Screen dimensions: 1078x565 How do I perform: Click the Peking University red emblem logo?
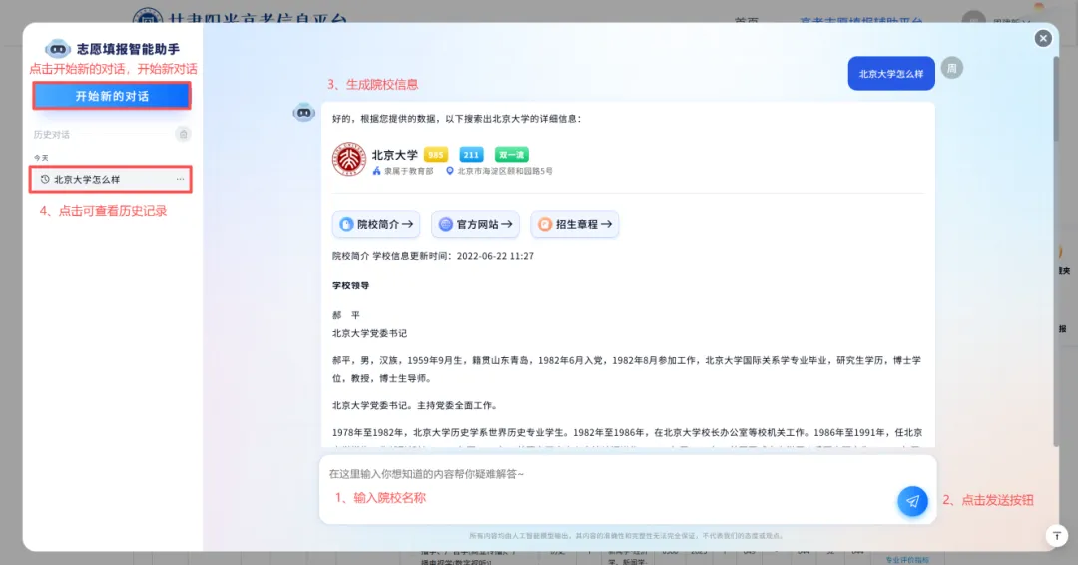click(349, 160)
